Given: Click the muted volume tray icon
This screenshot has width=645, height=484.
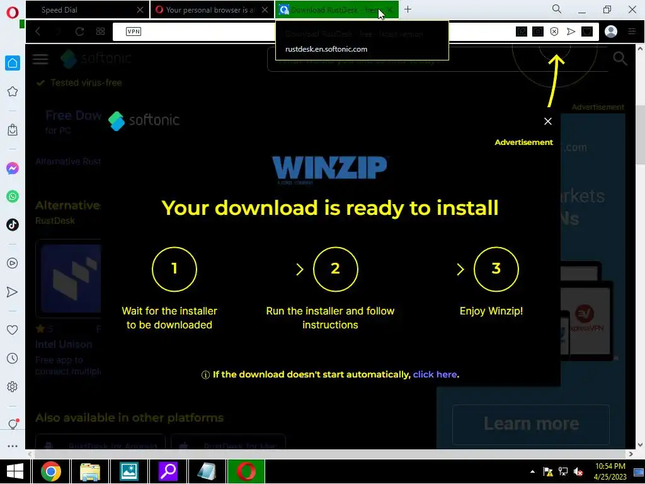Looking at the screenshot, I should coord(578,471).
